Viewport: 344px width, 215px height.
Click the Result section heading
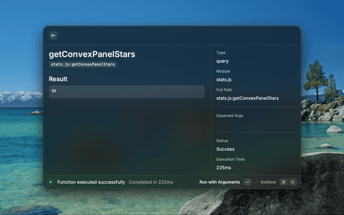click(58, 79)
